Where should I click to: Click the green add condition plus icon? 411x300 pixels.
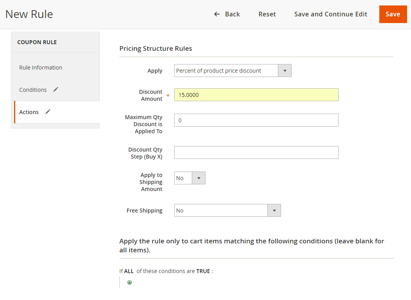coord(130,282)
